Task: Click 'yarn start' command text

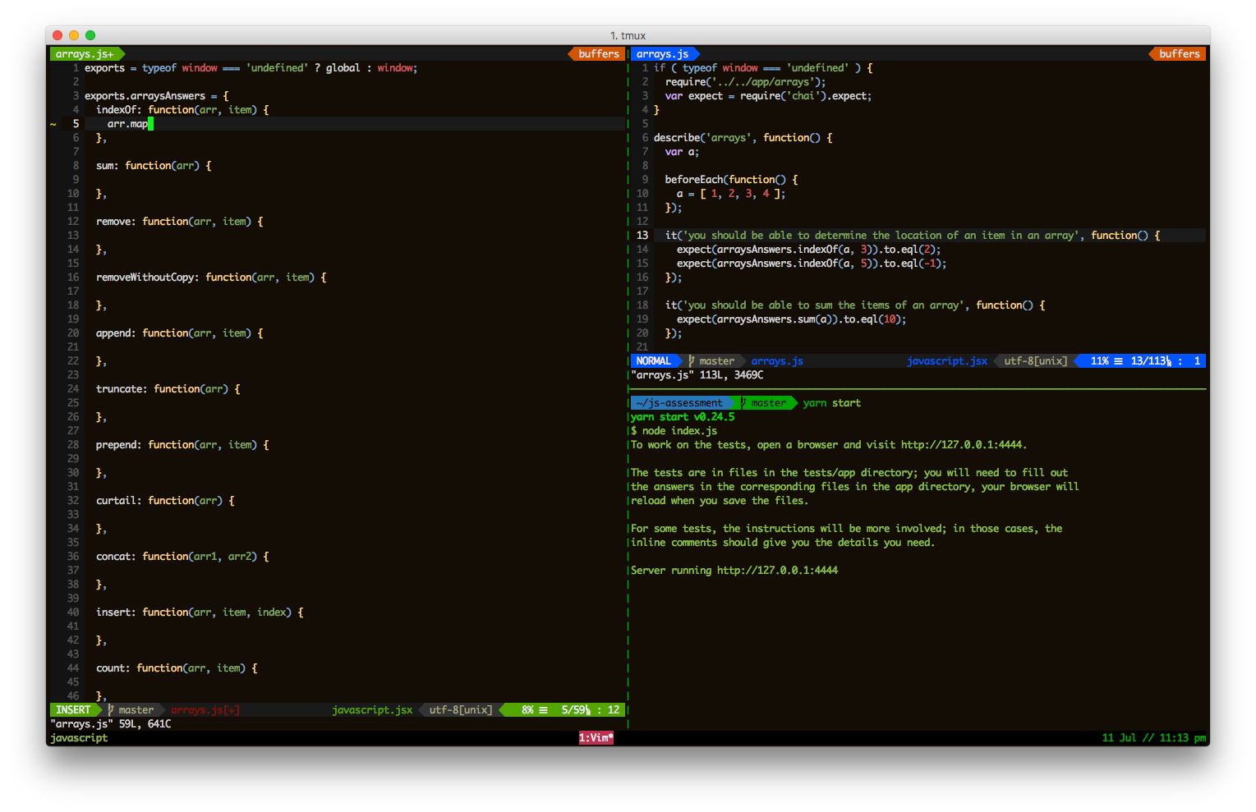Action: [832, 403]
